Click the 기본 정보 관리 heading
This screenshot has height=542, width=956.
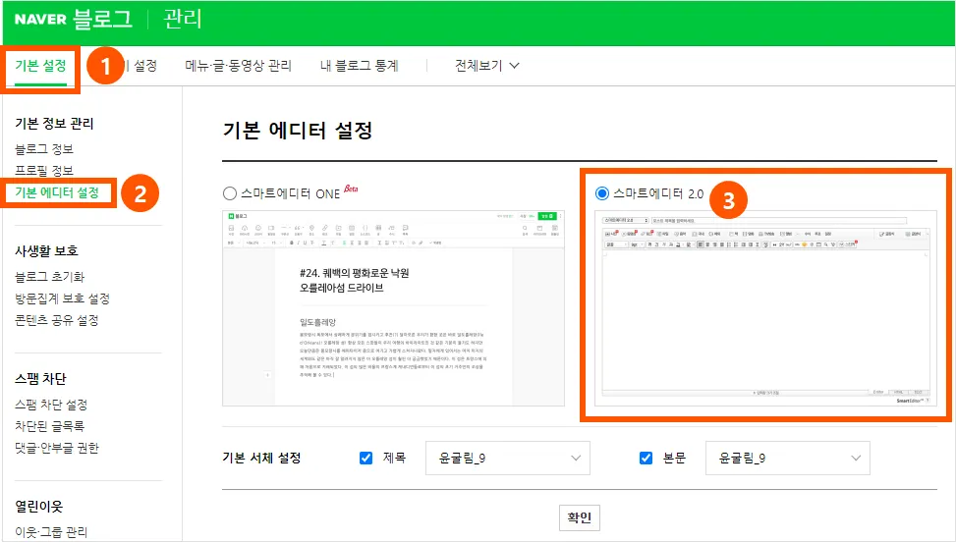pos(54,124)
